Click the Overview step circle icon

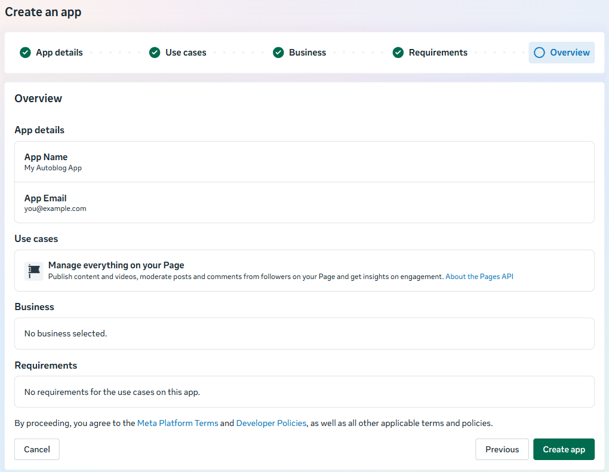[539, 53]
